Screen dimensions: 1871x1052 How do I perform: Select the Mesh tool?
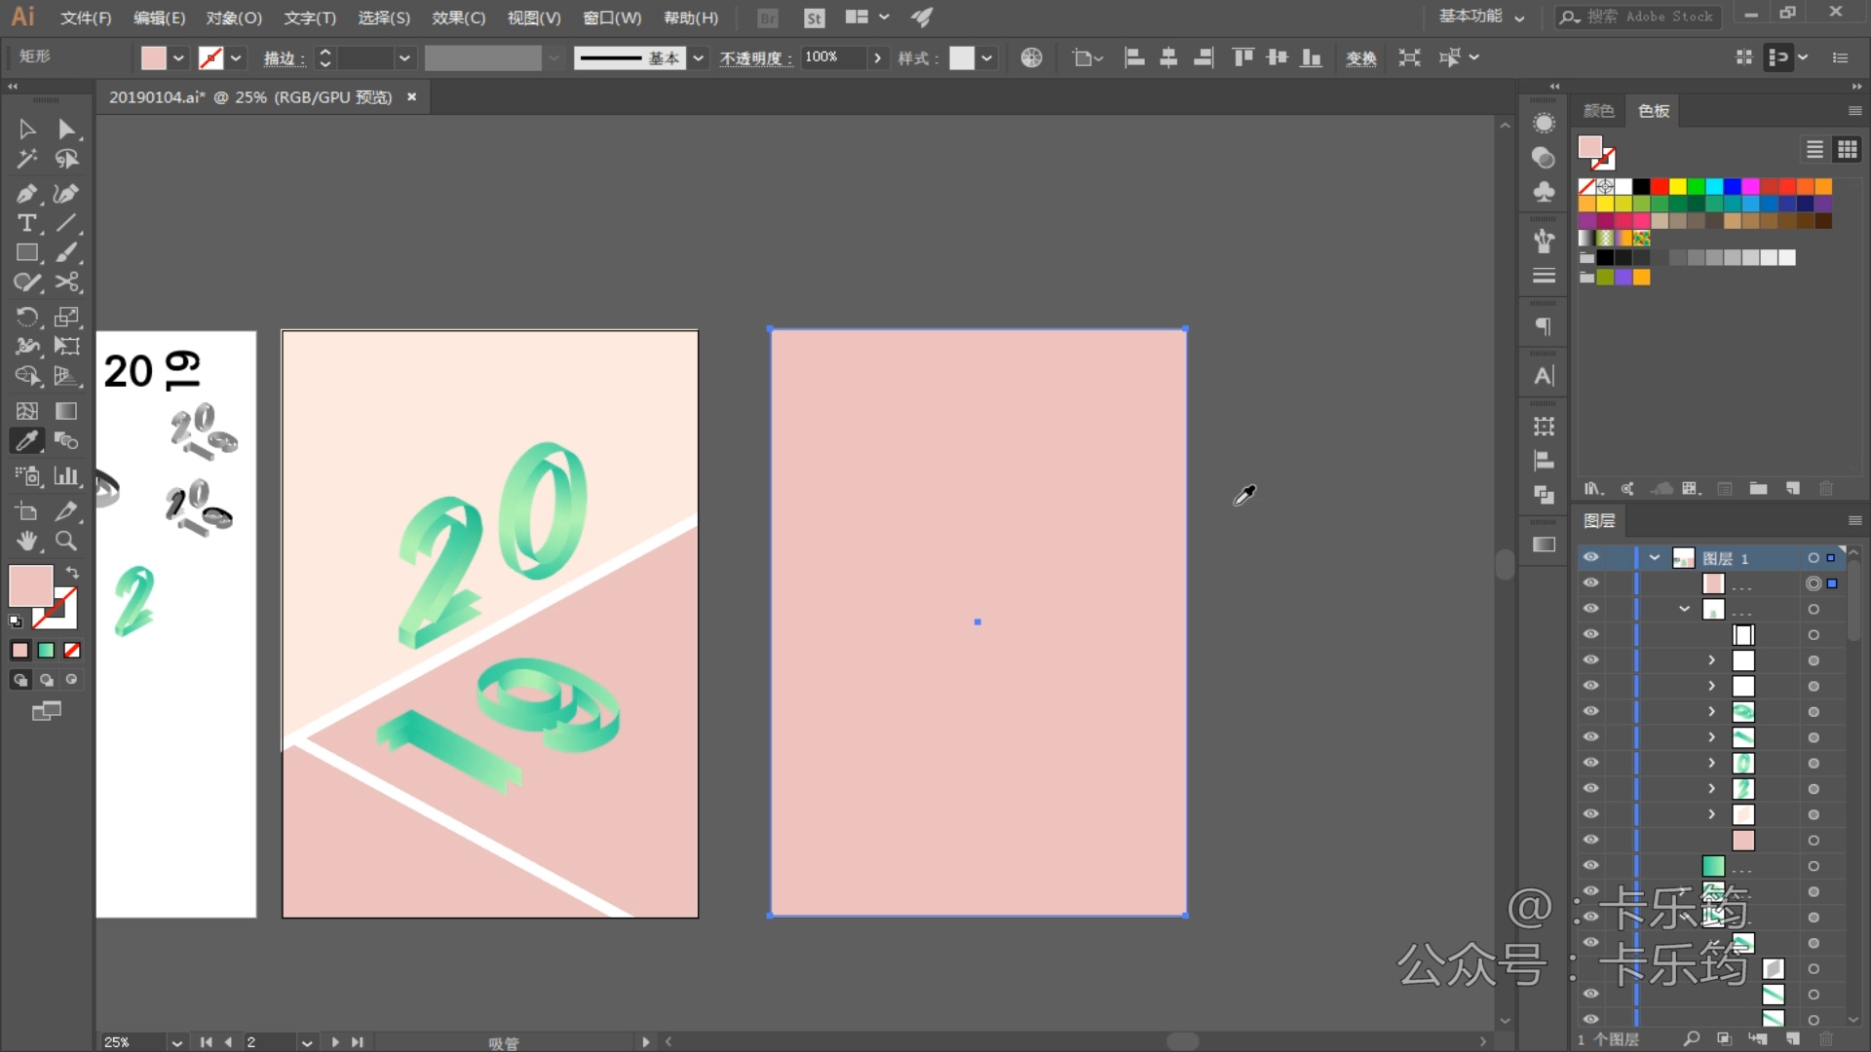point(27,411)
